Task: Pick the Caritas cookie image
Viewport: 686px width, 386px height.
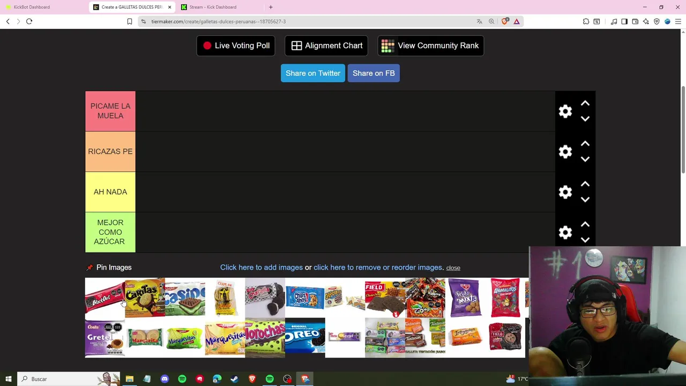Action: pyautogui.click(x=145, y=298)
